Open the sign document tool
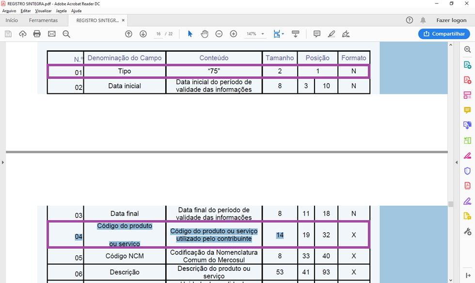 coord(346,34)
